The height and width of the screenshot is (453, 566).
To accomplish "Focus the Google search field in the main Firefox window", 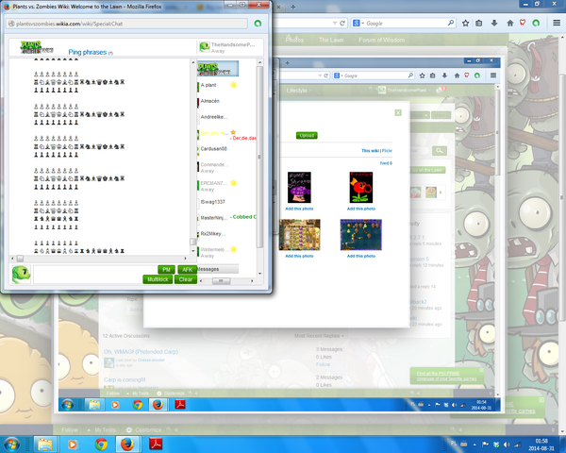I will pos(406,23).
